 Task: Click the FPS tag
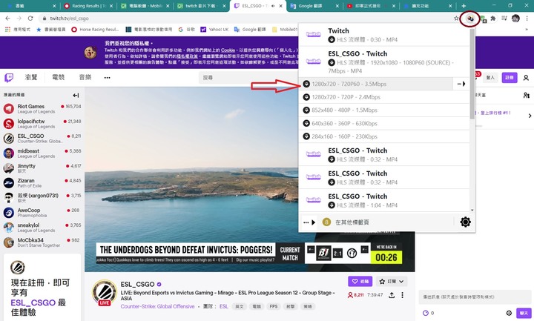click(x=274, y=306)
